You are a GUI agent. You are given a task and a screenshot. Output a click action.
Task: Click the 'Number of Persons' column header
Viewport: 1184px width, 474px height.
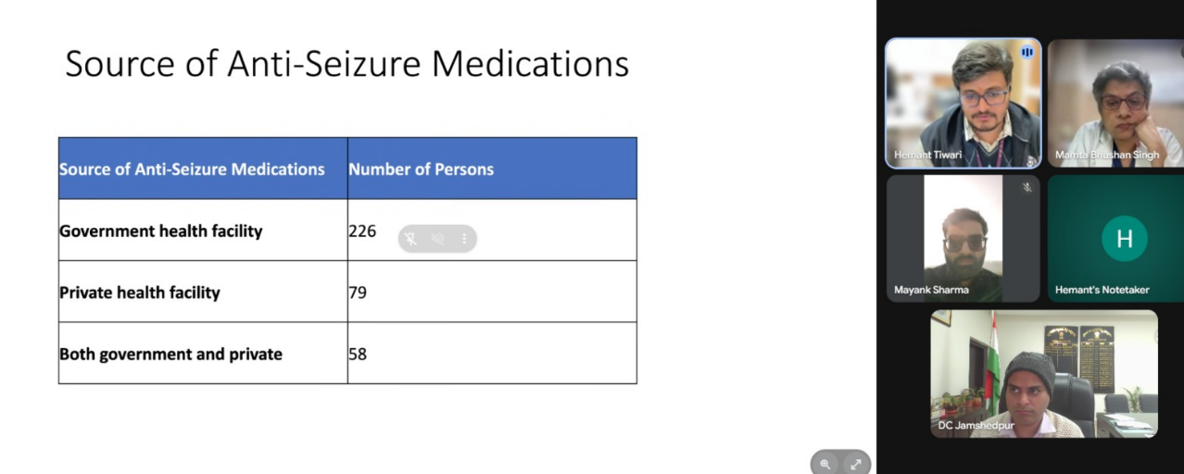click(x=421, y=169)
